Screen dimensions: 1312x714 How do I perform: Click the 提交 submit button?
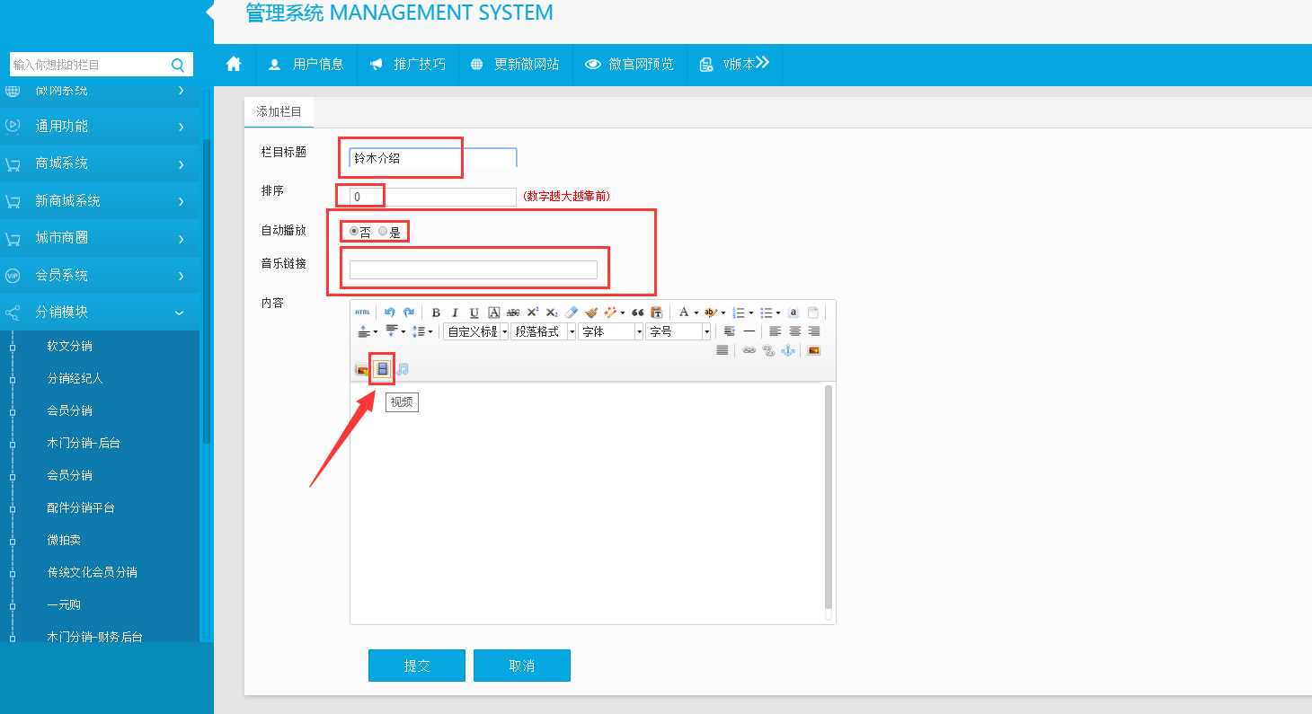417,666
